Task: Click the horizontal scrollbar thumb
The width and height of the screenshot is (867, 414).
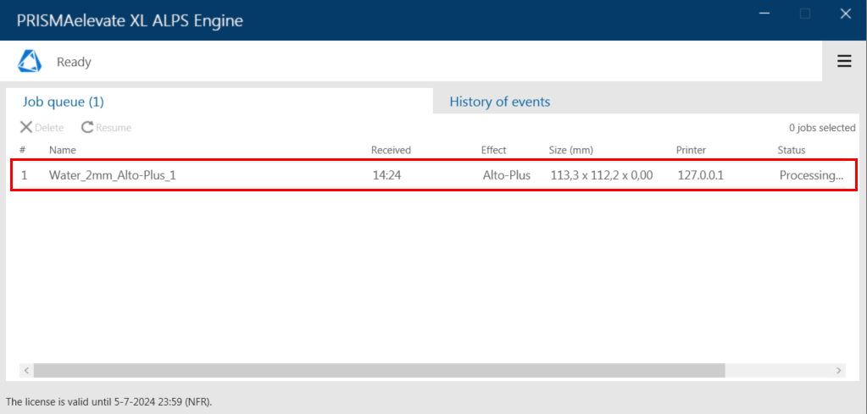Action: pyautogui.click(x=379, y=370)
